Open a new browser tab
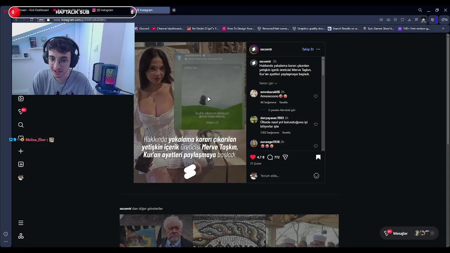Viewport: 450px width, 253px height. coord(174,10)
